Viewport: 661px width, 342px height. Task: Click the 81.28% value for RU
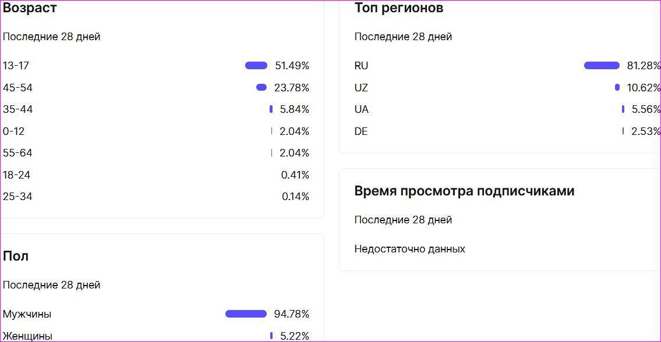[x=644, y=66]
